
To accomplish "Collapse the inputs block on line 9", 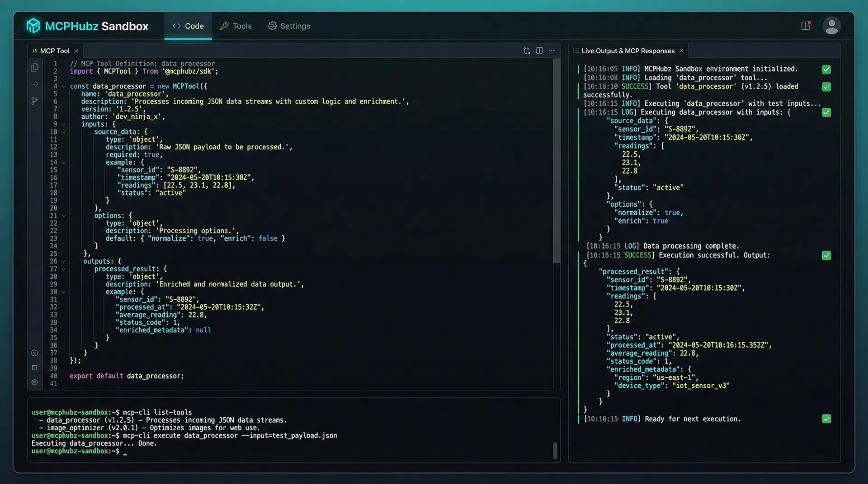I will [x=63, y=124].
